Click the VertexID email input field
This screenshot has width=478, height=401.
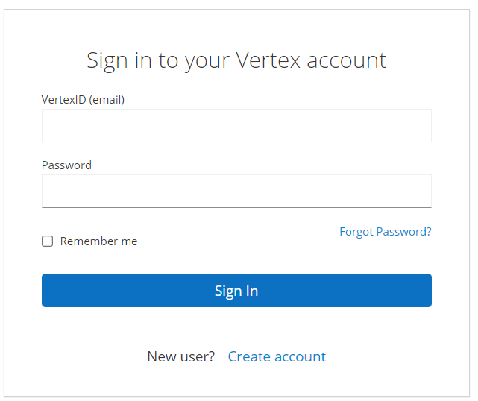[x=236, y=125]
